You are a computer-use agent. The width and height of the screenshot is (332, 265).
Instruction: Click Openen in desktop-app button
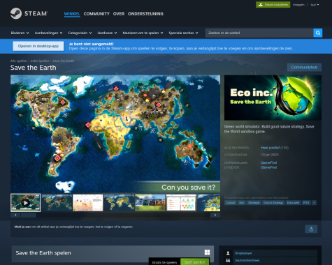(38, 46)
